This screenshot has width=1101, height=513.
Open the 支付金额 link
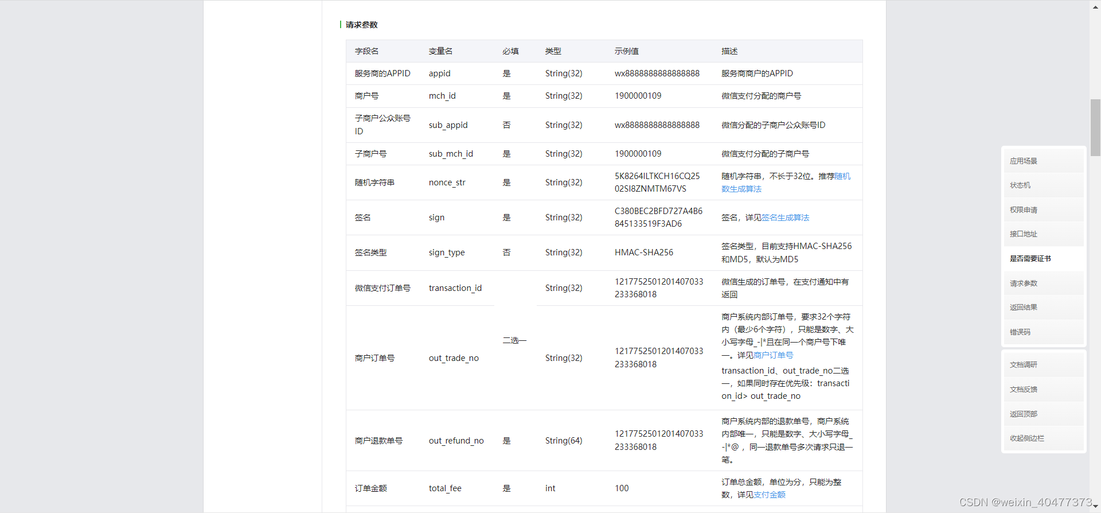769,495
